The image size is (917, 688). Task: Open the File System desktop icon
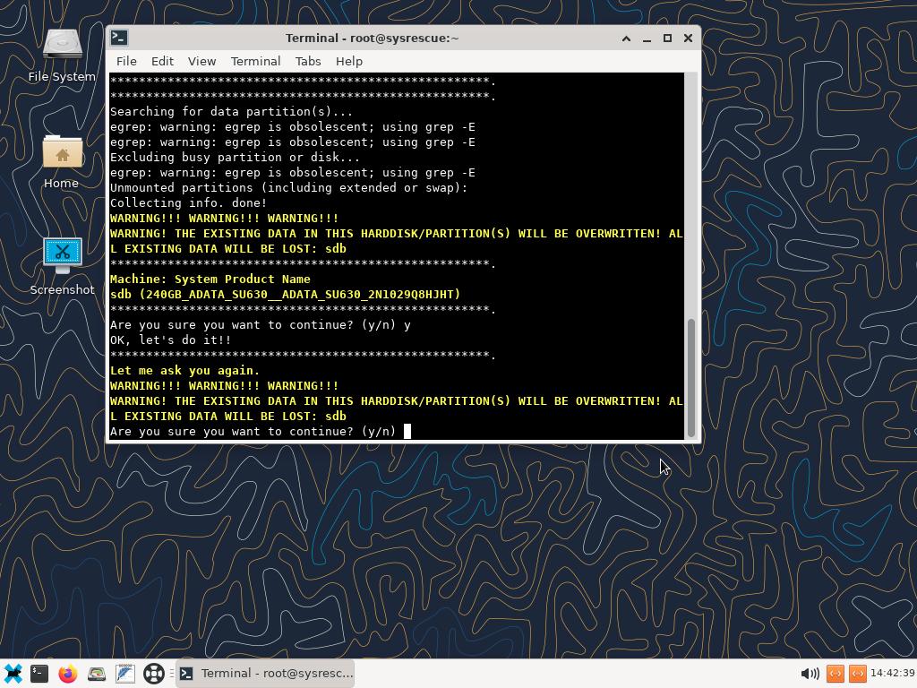[x=62, y=52]
